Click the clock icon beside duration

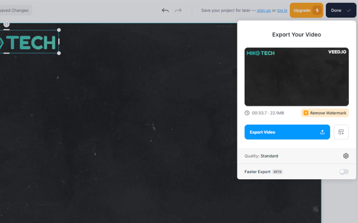click(247, 113)
